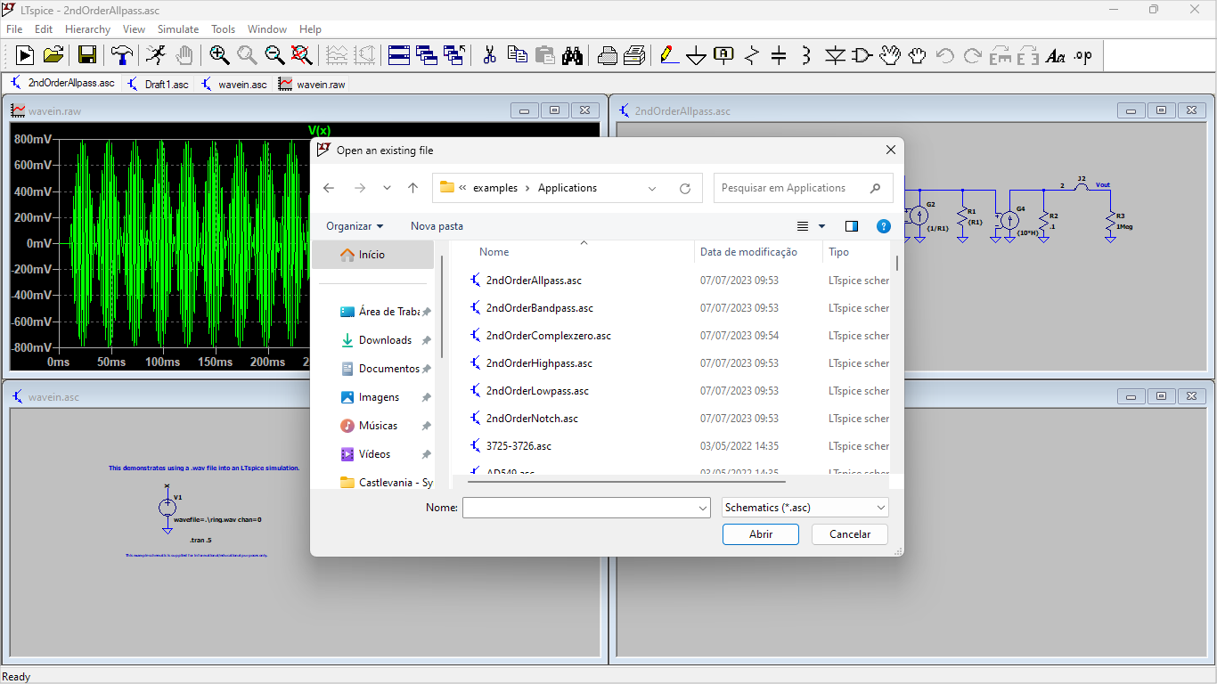The height and width of the screenshot is (684, 1217).
Task: Select the Diode component tool
Action: pyautogui.click(x=835, y=55)
